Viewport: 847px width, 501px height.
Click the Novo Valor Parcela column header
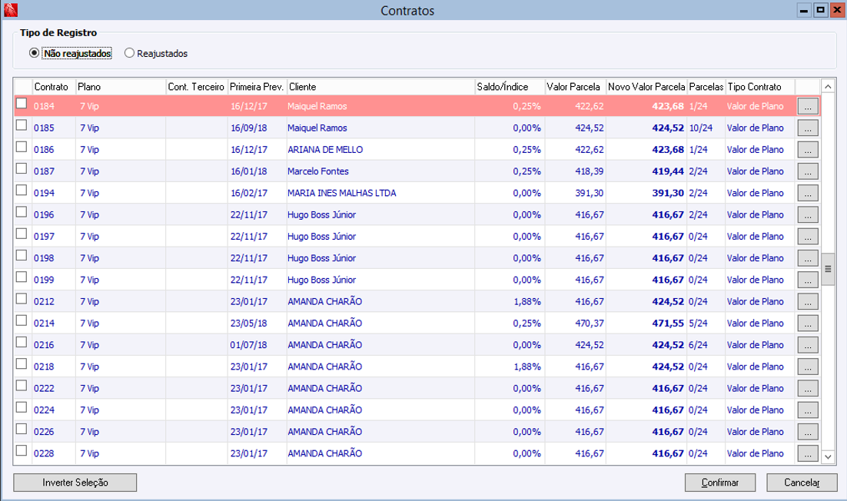pos(646,87)
